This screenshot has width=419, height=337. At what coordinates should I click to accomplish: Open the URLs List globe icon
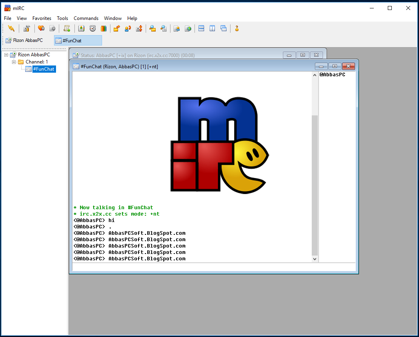188,28
